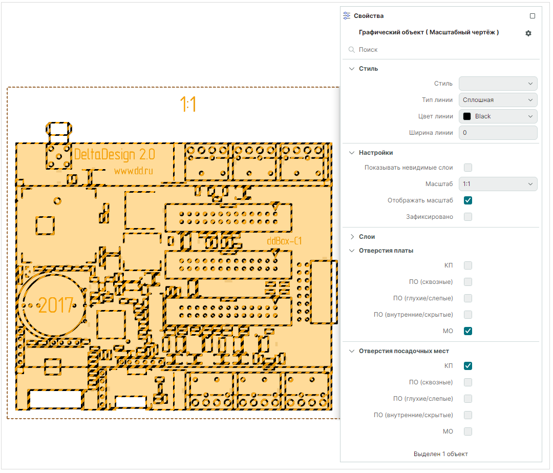Open the Black line color picker

point(498,116)
